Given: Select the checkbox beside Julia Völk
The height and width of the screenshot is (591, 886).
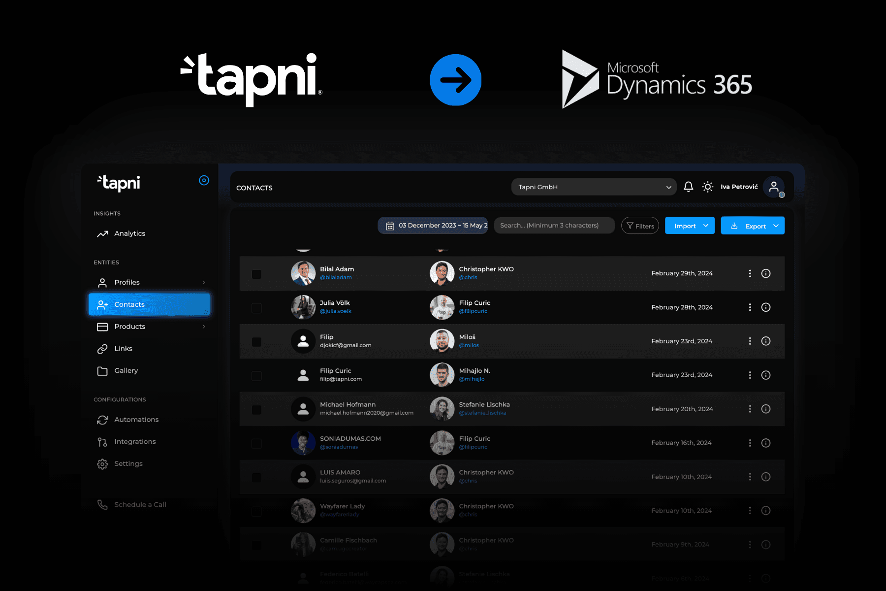Looking at the screenshot, I should [x=256, y=307].
